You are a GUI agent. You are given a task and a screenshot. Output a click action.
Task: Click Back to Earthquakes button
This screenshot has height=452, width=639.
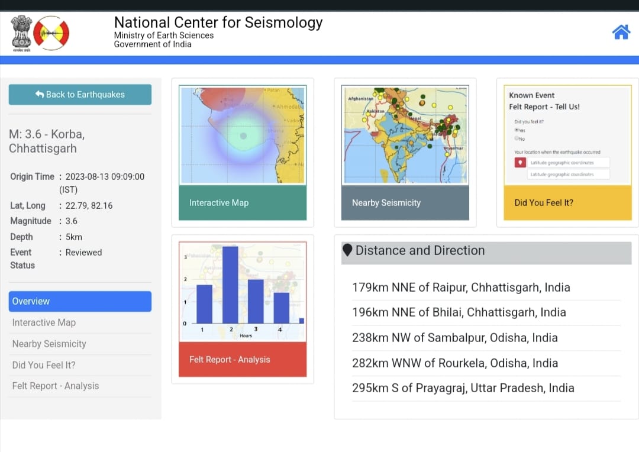(x=80, y=95)
